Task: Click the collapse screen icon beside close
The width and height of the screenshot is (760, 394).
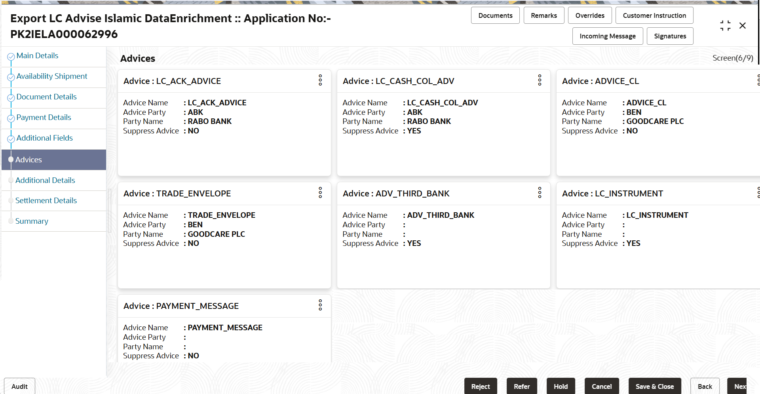Action: (x=725, y=26)
